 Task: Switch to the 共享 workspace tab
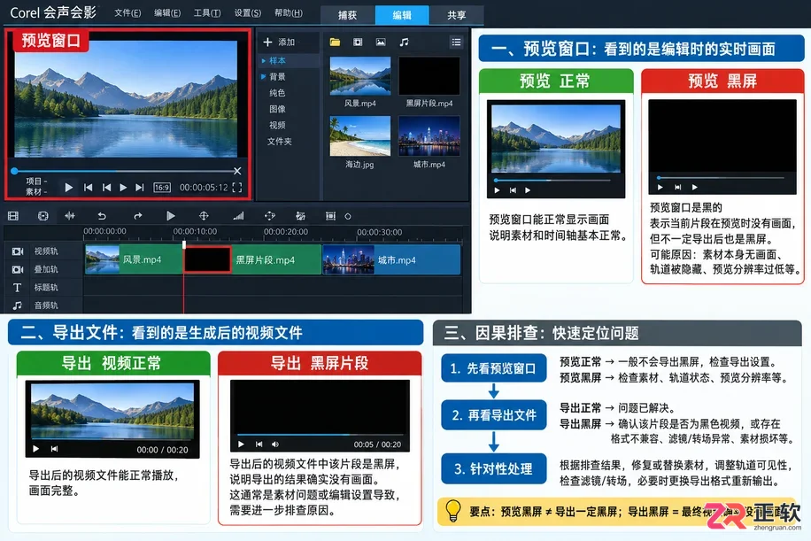[456, 15]
